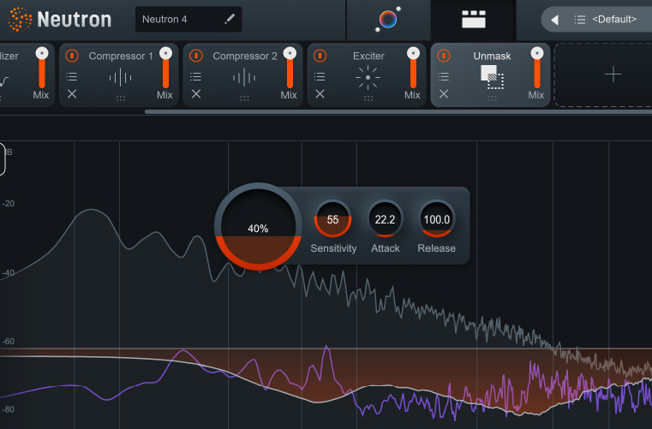Click the Release label
652x429 pixels.
437,248
